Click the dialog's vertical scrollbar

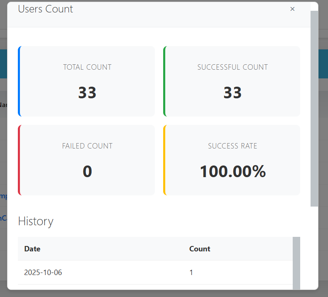tap(314, 108)
